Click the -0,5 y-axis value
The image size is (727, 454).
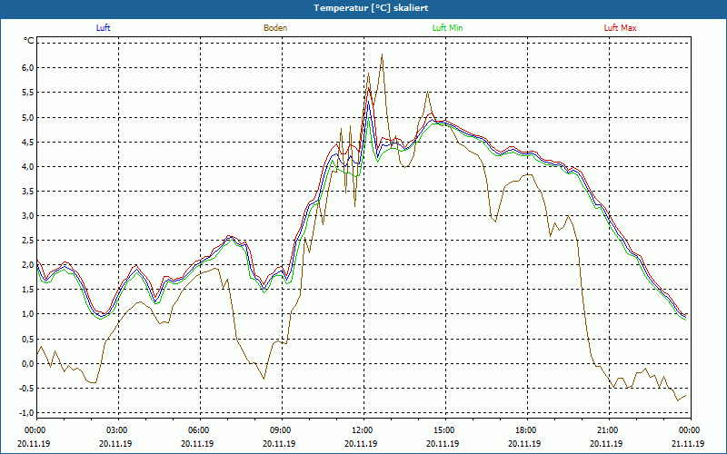click(27, 389)
